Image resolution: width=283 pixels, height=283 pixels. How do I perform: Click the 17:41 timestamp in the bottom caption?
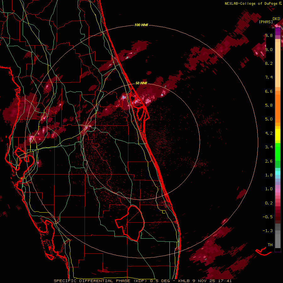coord(225,281)
